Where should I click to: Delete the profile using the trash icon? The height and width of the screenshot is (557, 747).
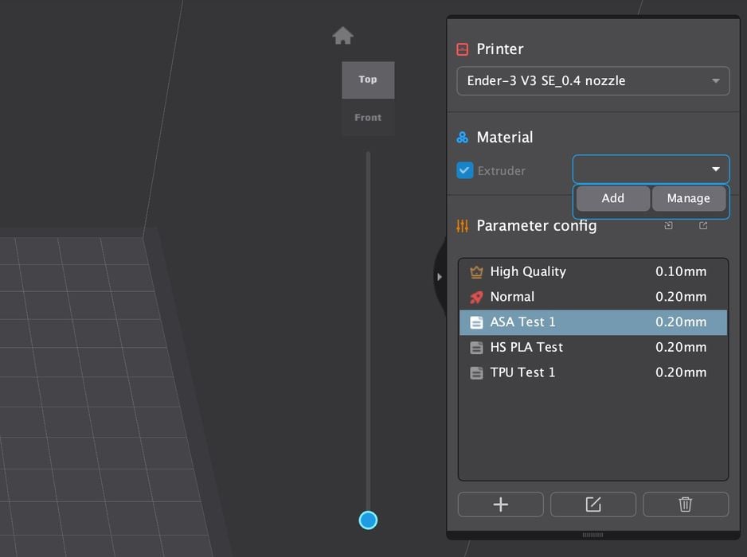point(685,504)
